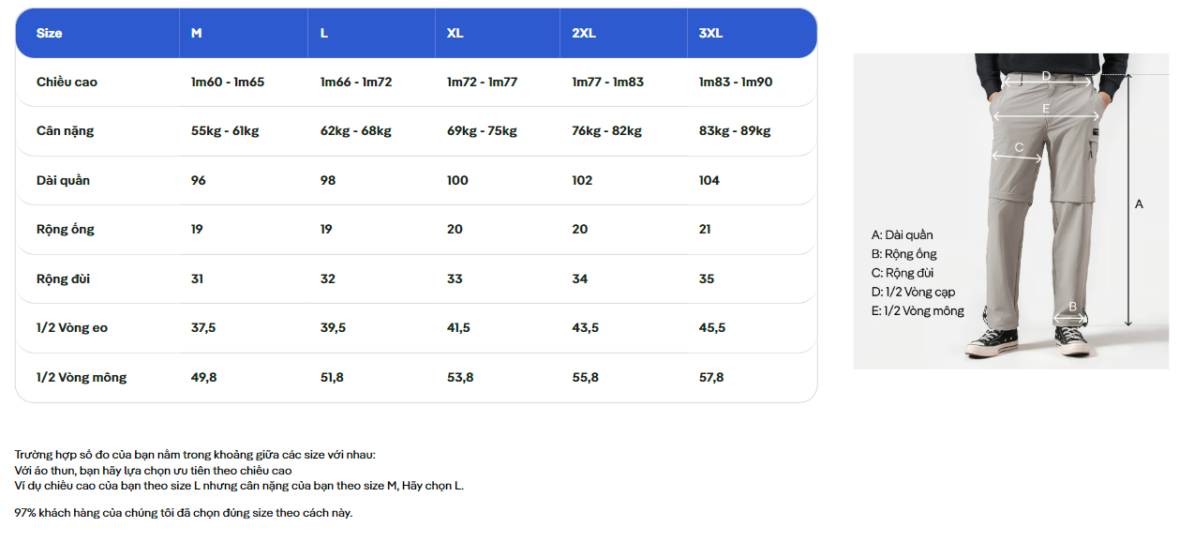Viewport: 1194px width, 542px height.
Task: Click the pants measurement guide image
Action: [x=1010, y=211]
